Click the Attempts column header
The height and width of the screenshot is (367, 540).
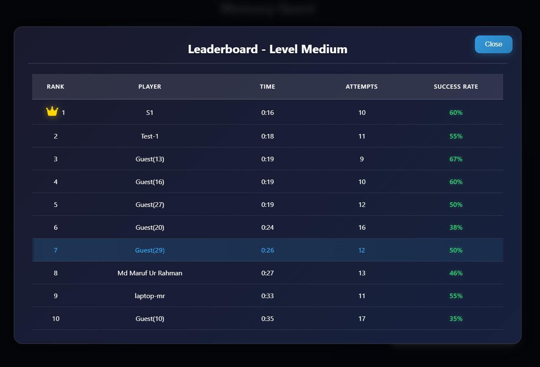(x=362, y=87)
